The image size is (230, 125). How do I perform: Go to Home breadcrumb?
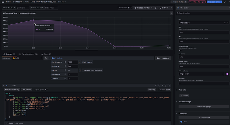(x=8, y=2)
